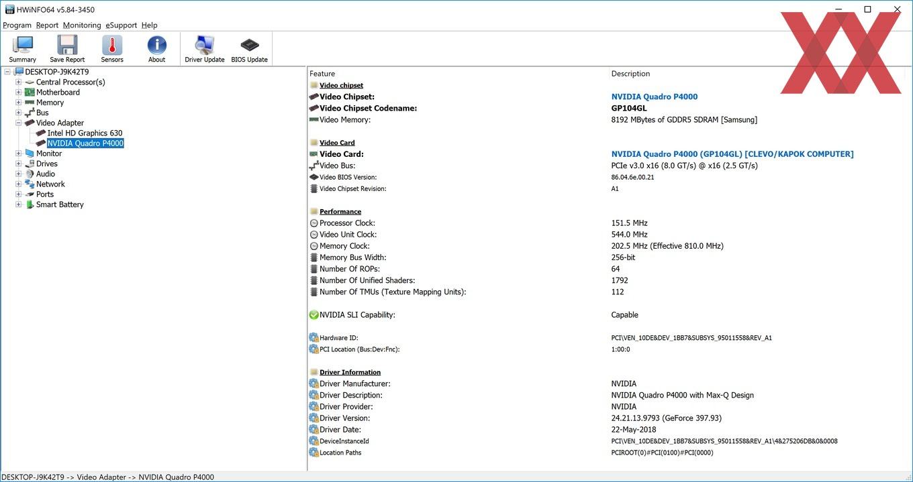Select Smart Battery tree item
Image resolution: width=913 pixels, height=482 pixels.
(x=60, y=204)
